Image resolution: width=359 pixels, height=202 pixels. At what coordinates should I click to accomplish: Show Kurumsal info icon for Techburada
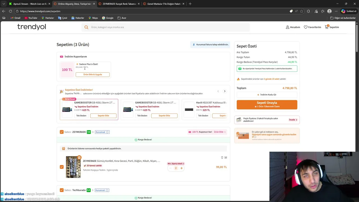(107, 190)
